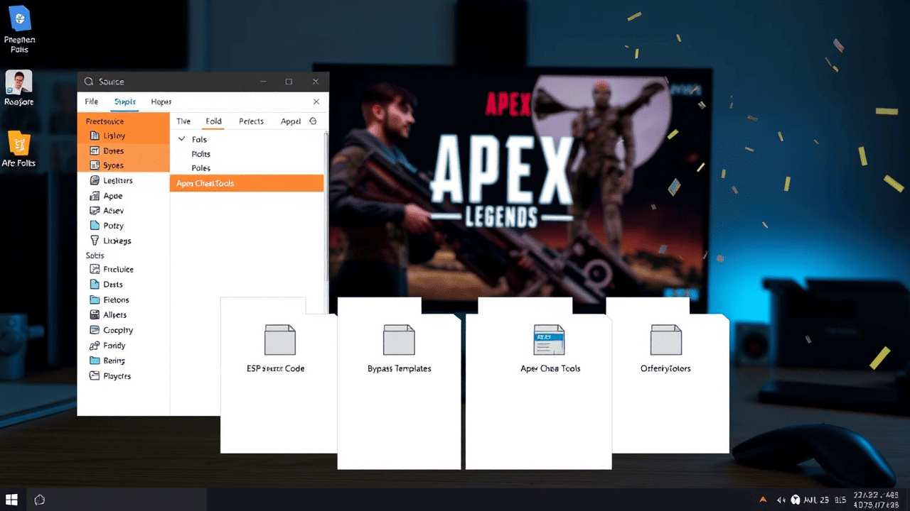Click the Potry document icon
Screen dimensions: 910x511
click(96, 226)
